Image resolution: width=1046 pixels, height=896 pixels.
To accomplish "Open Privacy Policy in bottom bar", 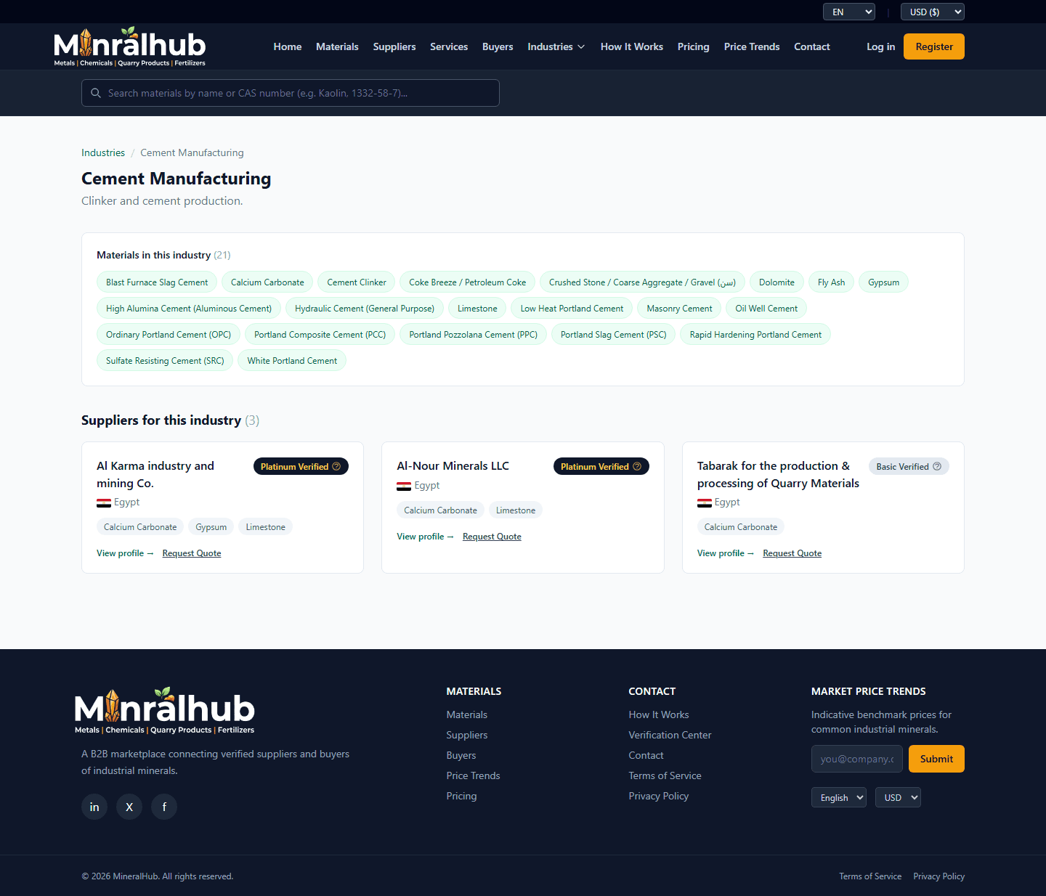I will coord(938,876).
